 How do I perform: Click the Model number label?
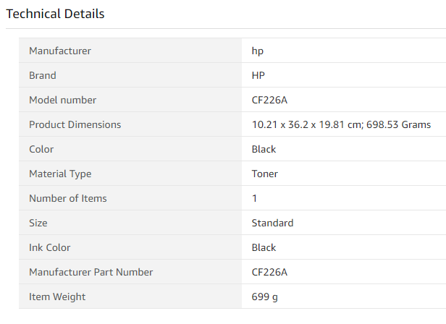pyautogui.click(x=62, y=100)
